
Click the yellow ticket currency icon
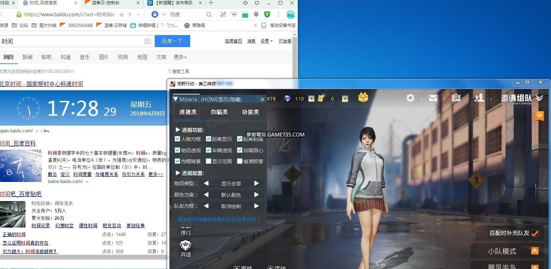(321, 99)
